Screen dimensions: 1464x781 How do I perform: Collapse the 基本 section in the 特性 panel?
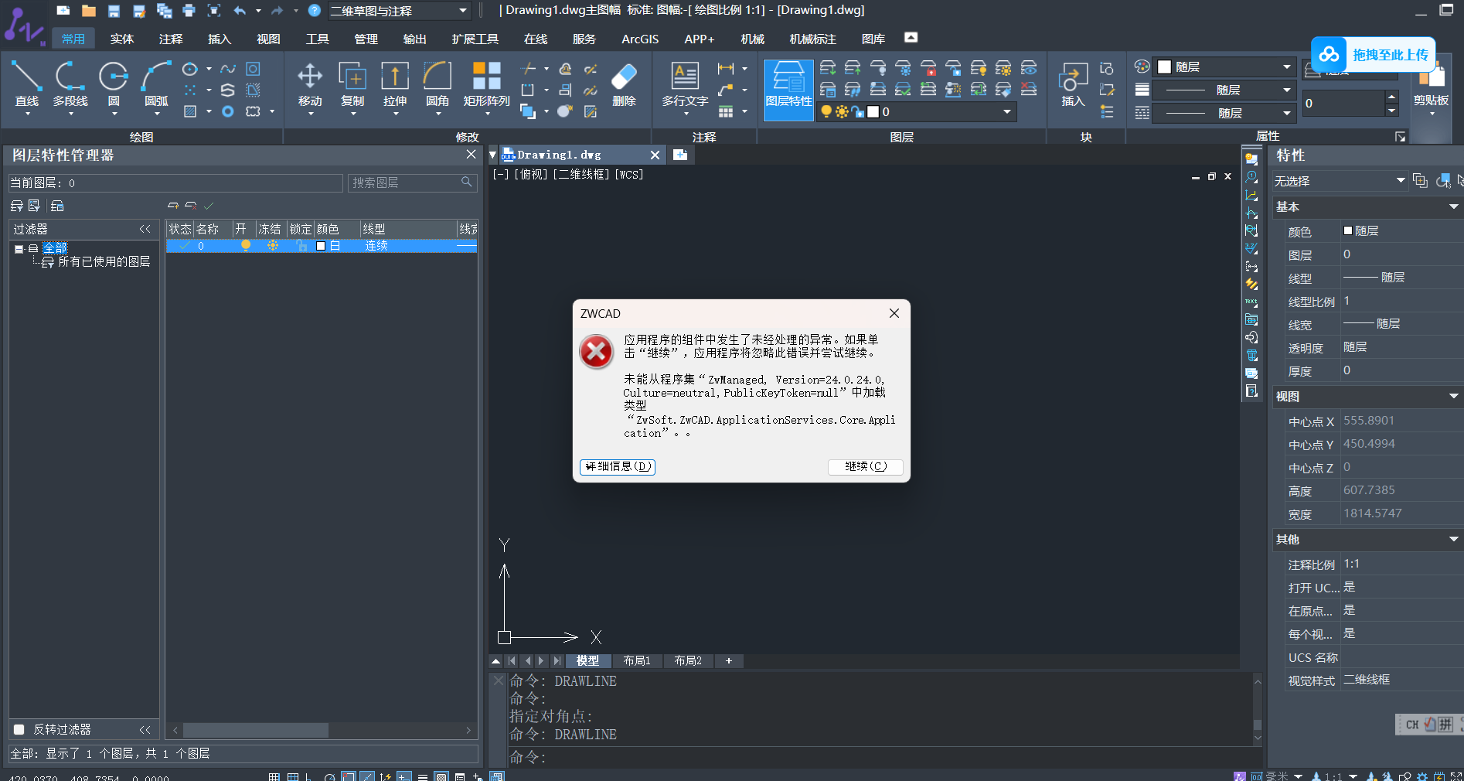[x=1453, y=206]
